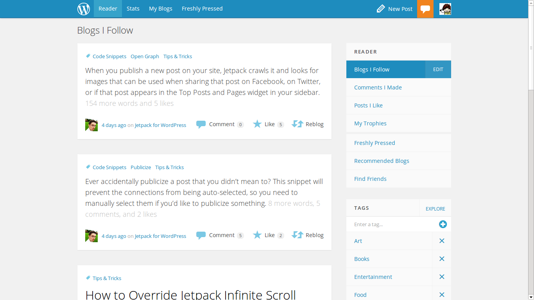Click Like star icon showing 2 likes

[x=257, y=235]
